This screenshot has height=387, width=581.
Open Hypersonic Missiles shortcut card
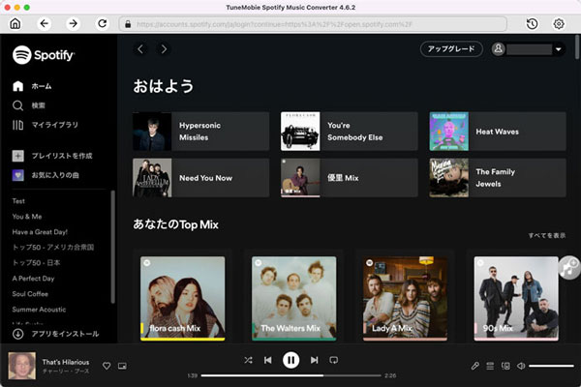pyautogui.click(x=200, y=132)
